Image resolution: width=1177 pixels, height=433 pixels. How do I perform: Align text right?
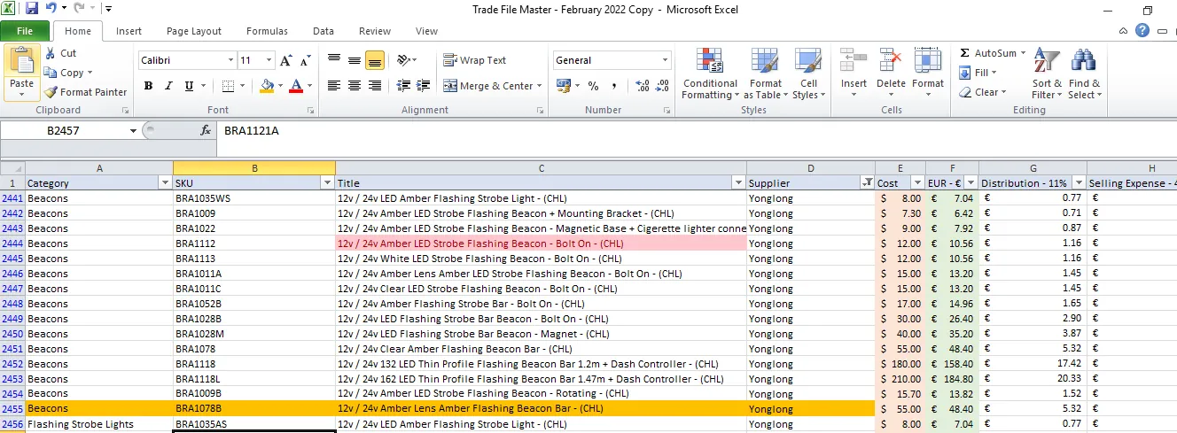(374, 86)
